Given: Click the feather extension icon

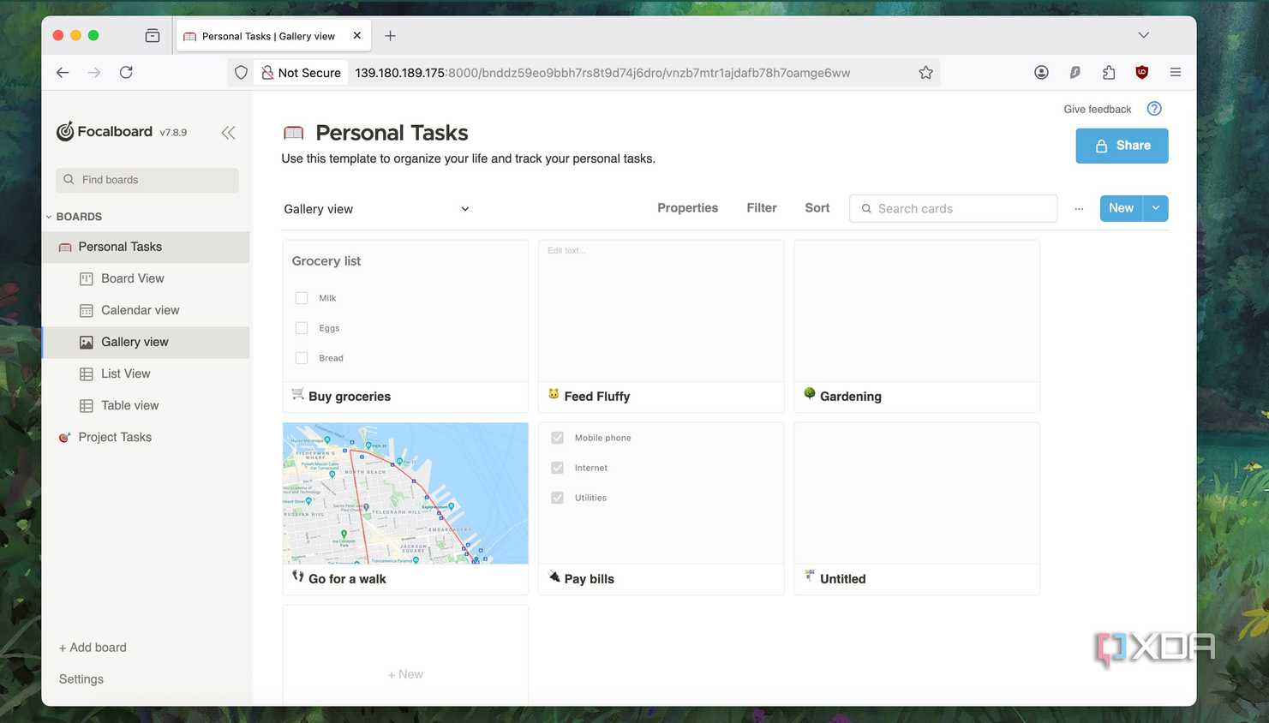Looking at the screenshot, I should pyautogui.click(x=1074, y=73).
